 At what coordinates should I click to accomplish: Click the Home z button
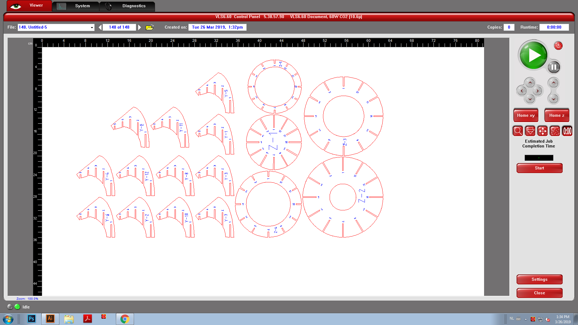(x=557, y=115)
